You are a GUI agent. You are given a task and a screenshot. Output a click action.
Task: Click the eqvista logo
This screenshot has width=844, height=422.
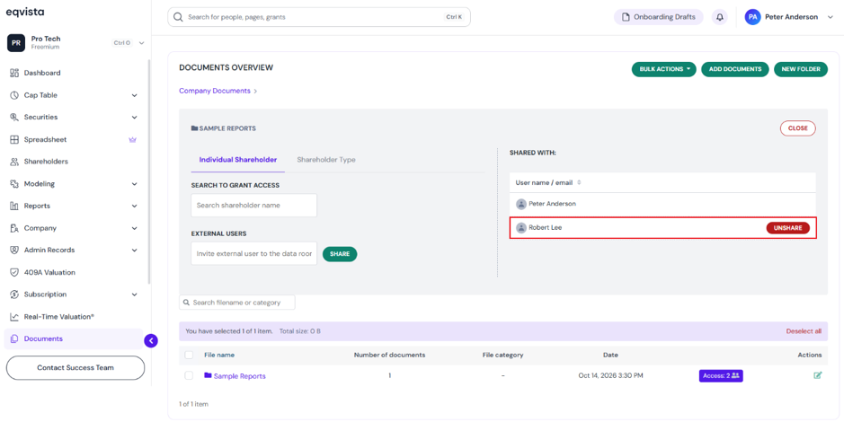point(25,12)
